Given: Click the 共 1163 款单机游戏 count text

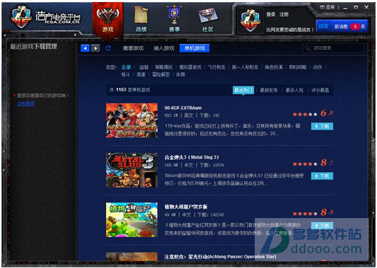Looking at the screenshot, I should [x=130, y=90].
